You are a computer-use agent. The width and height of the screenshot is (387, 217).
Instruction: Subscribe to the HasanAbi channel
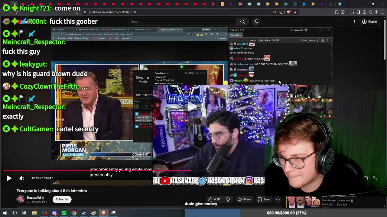[62, 199]
